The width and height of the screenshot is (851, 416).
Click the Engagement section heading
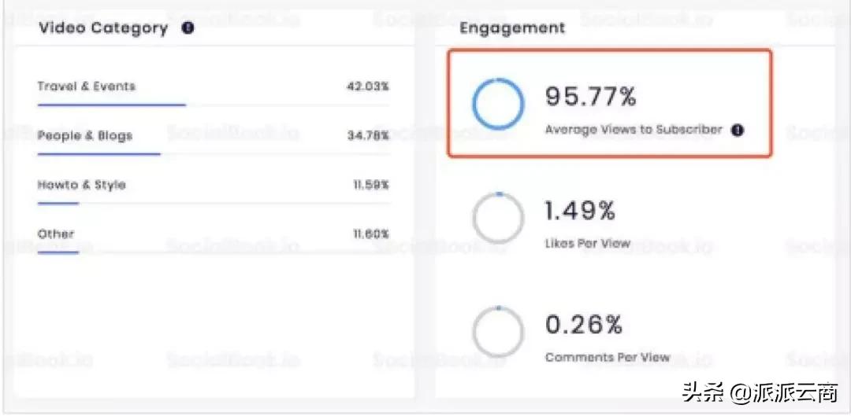click(x=512, y=28)
